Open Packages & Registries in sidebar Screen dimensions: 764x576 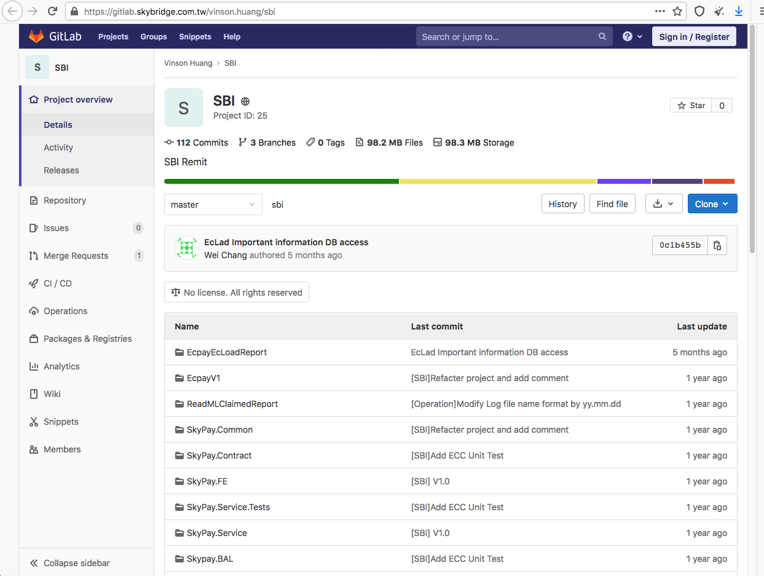87,339
